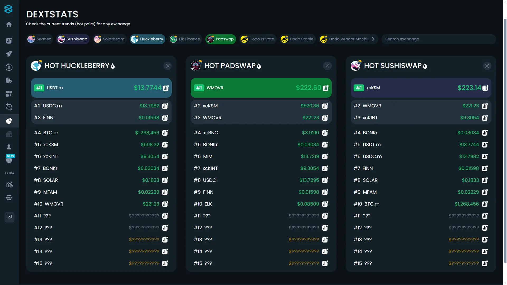Open the DEXTools logo home link
Image resolution: width=507 pixels, height=285 pixels.
(8, 9)
